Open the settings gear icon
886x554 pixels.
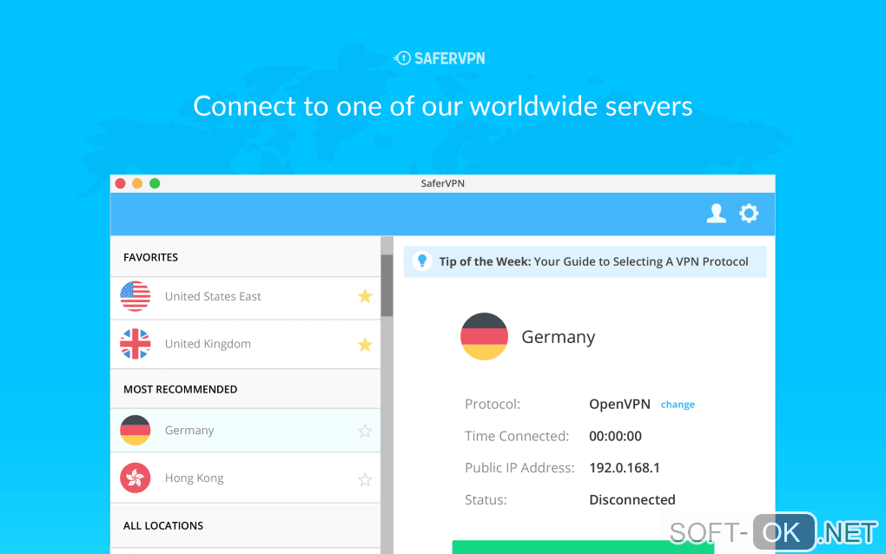coord(749,214)
